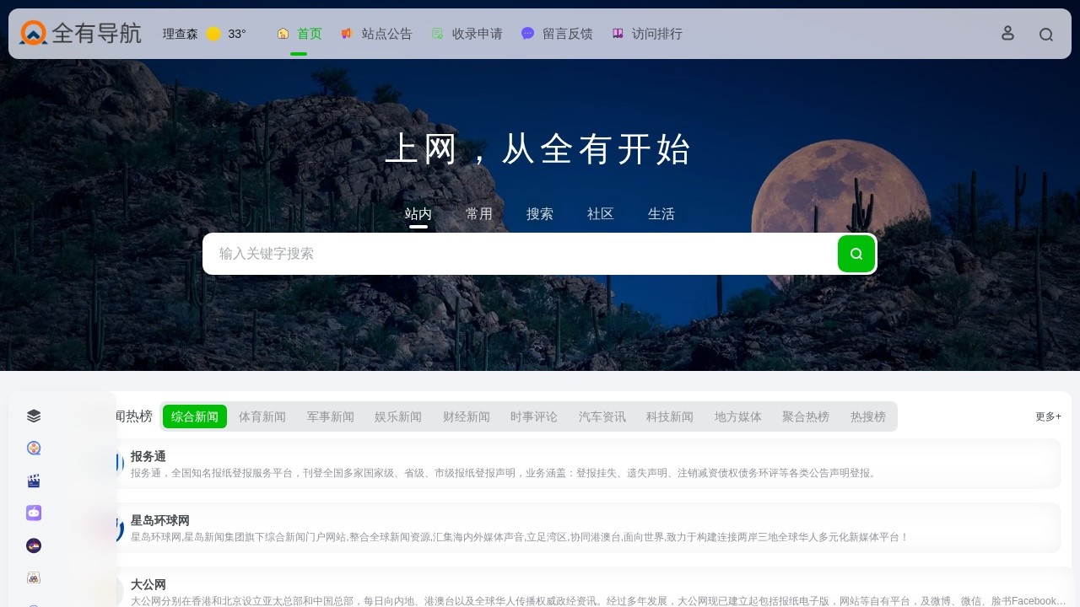Click the sun weather icon

213,34
